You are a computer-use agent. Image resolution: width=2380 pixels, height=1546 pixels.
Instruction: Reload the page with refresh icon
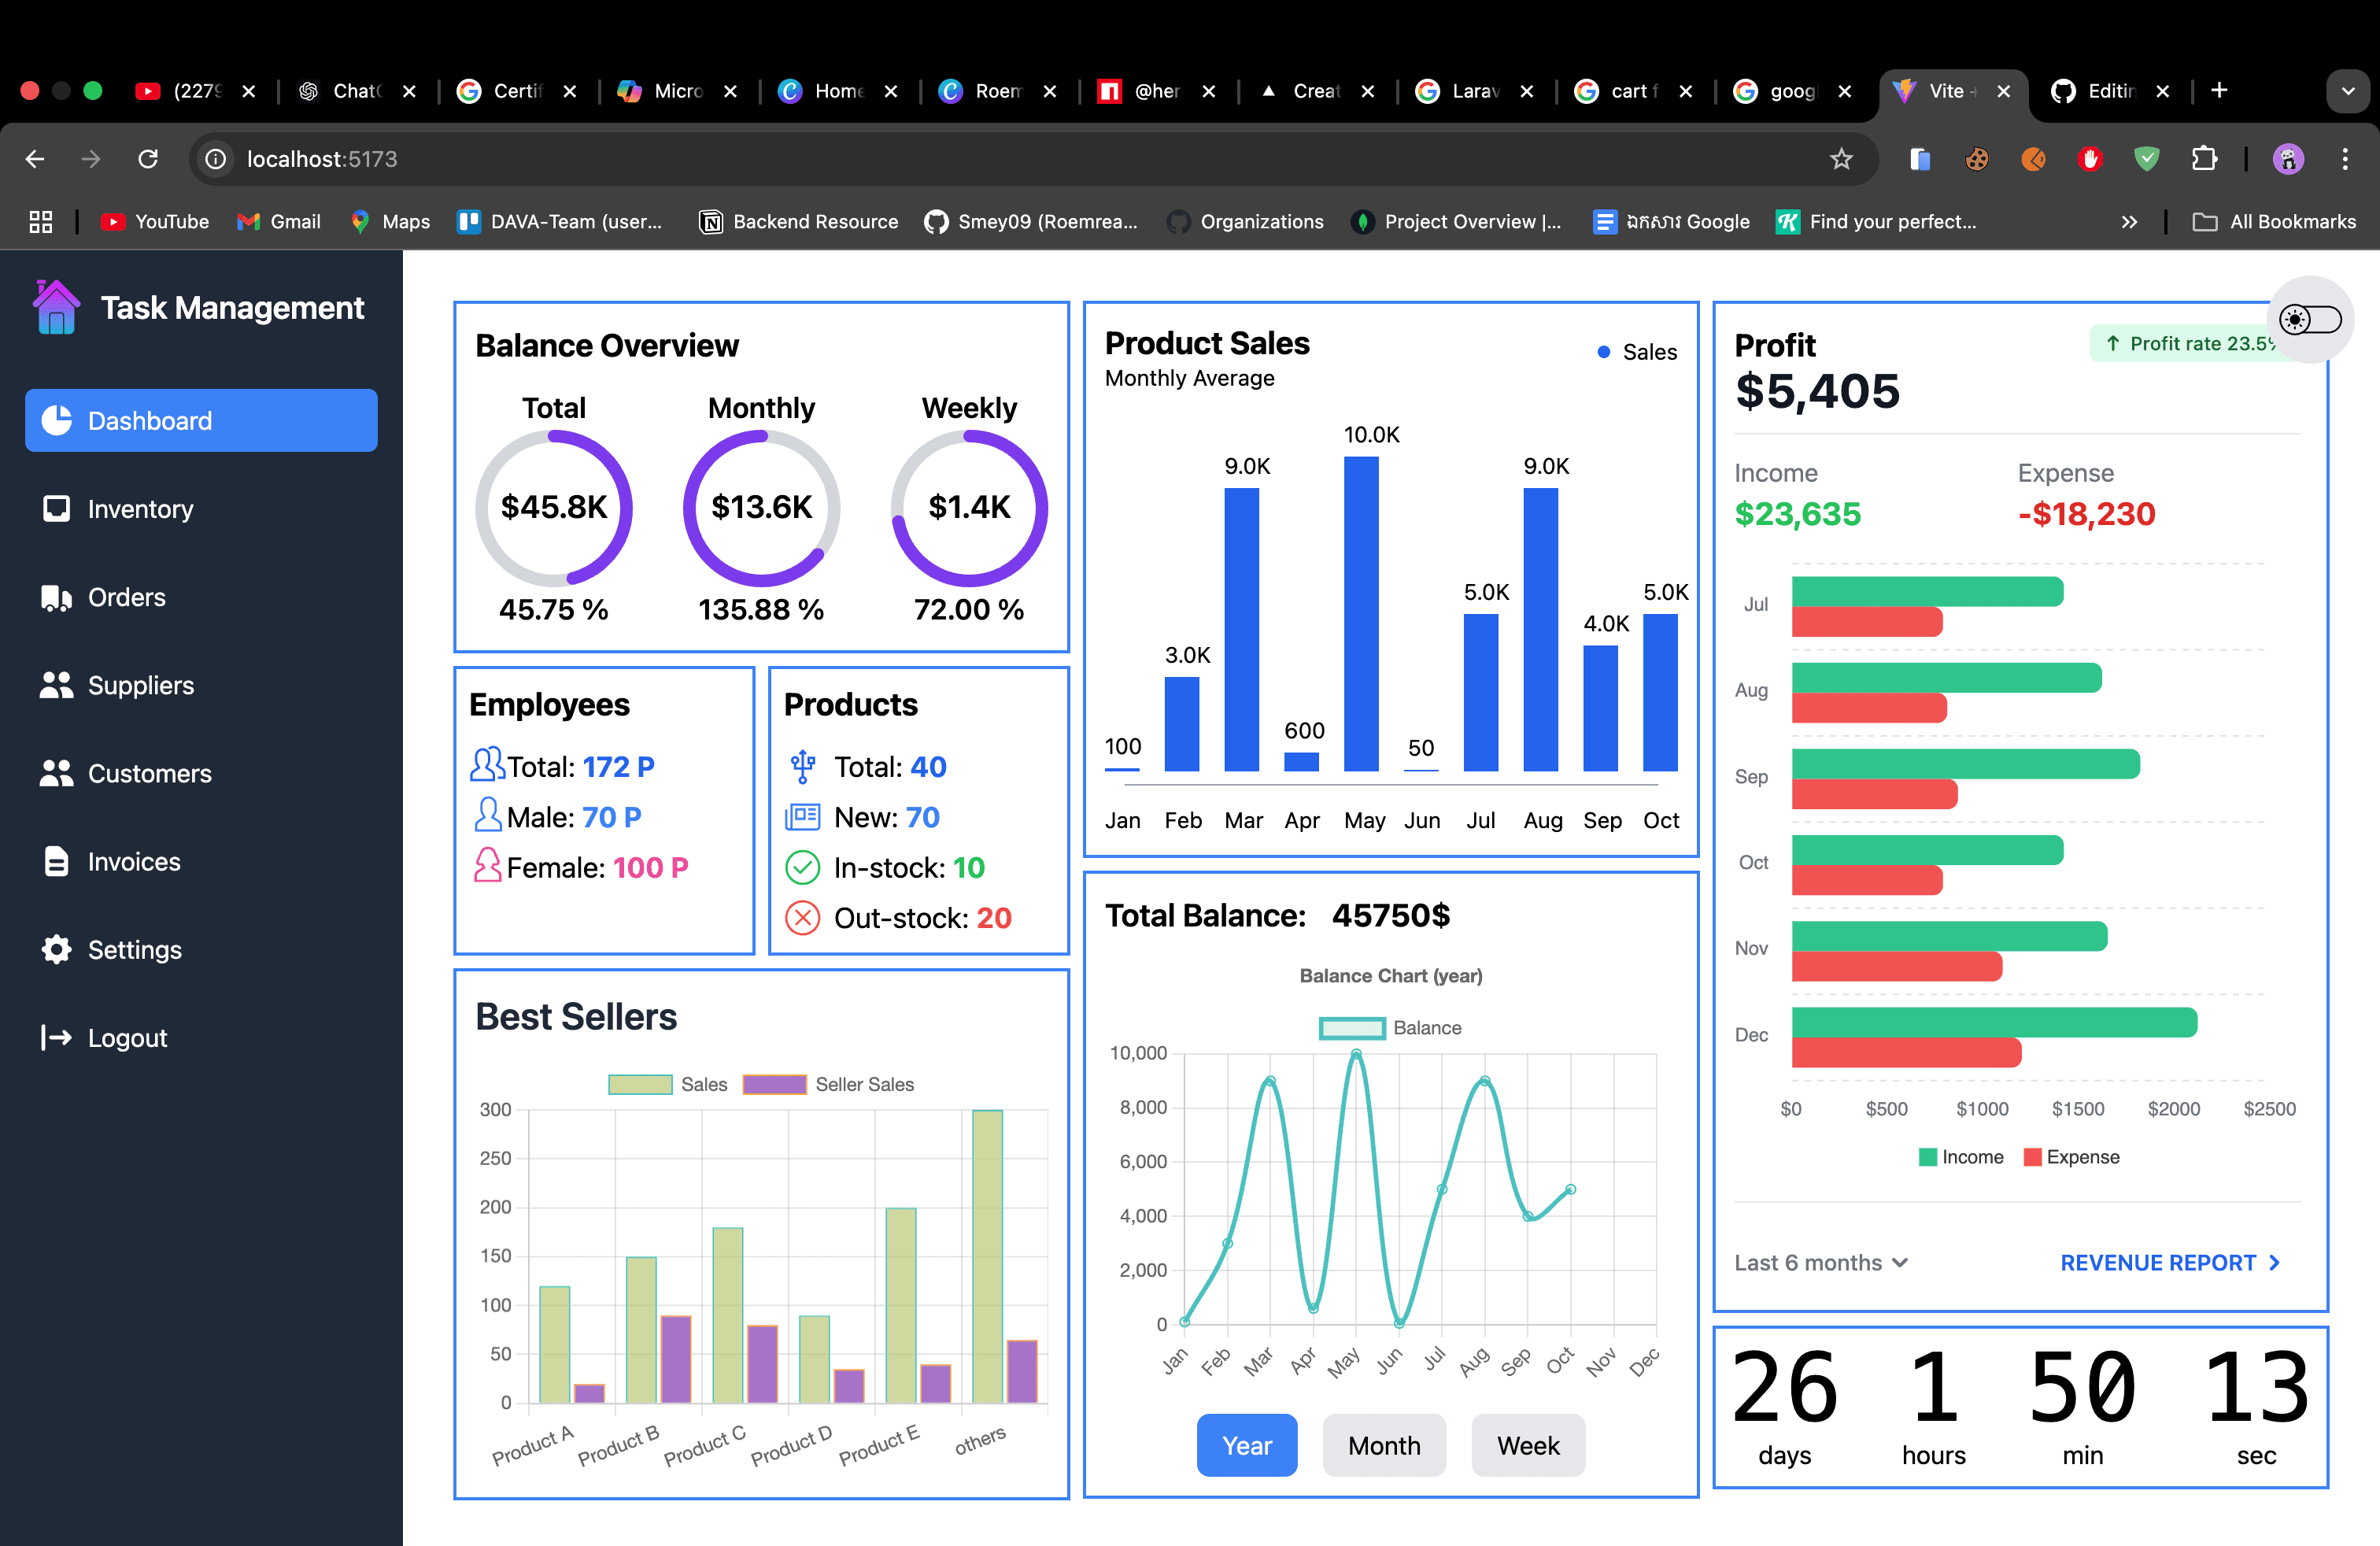[x=148, y=159]
